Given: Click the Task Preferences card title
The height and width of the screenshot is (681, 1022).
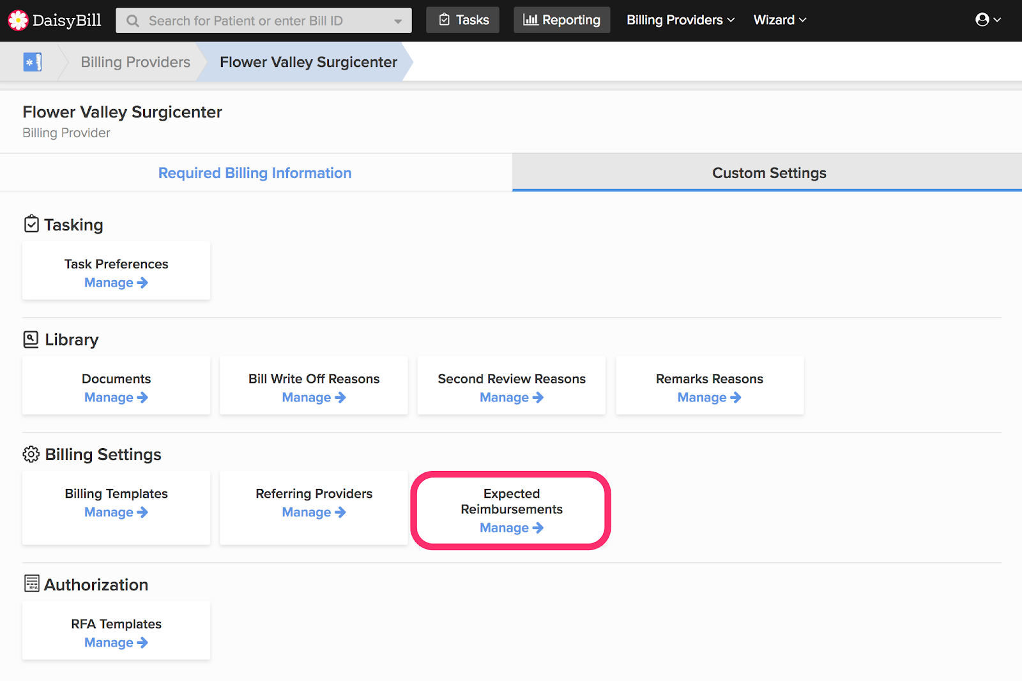Looking at the screenshot, I should (116, 264).
